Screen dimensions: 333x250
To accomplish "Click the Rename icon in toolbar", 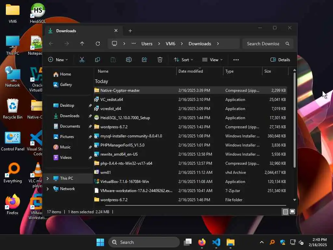I will [x=129, y=60].
